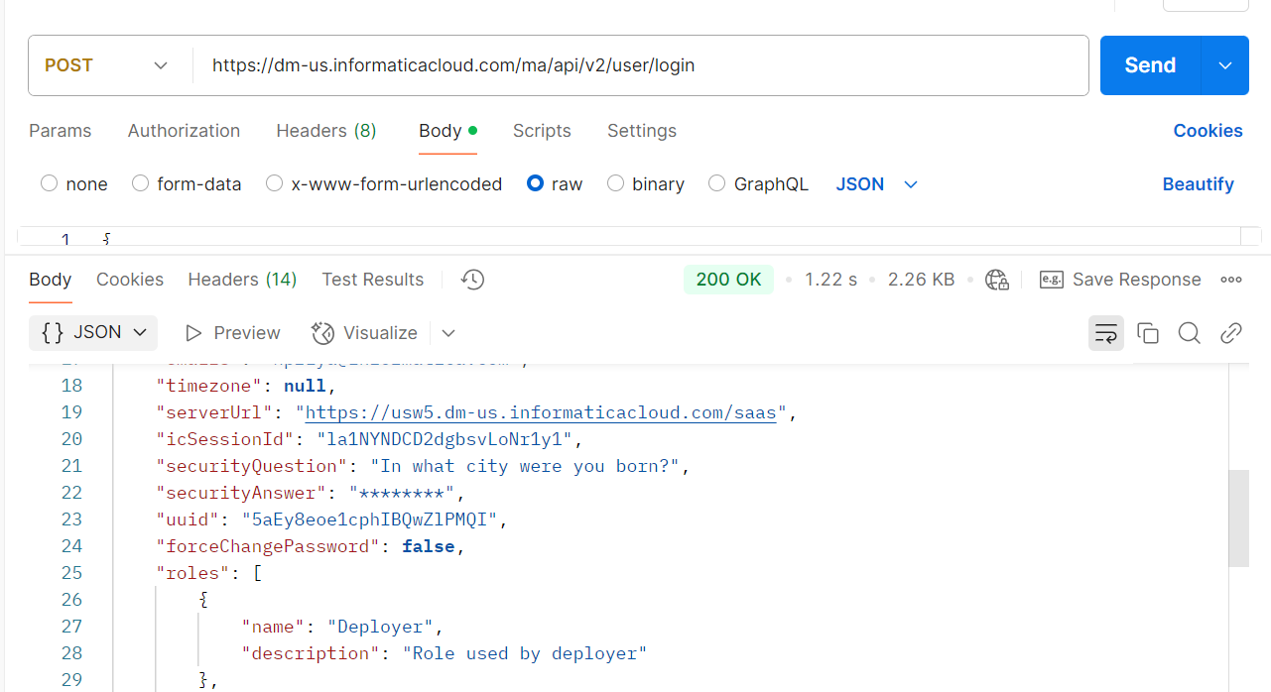Send the login request
Screen dimensions: 1271x692
click(x=1150, y=65)
